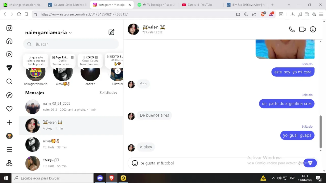The image size is (326, 183).
Task: Open Reels from the sidebar
Action: (x=9, y=54)
